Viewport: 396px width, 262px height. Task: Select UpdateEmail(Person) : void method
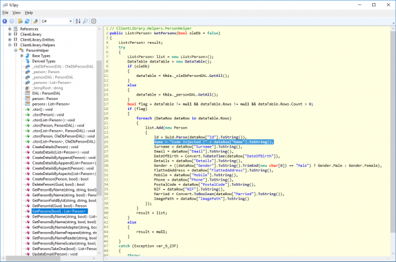pyautogui.click(x=55, y=254)
